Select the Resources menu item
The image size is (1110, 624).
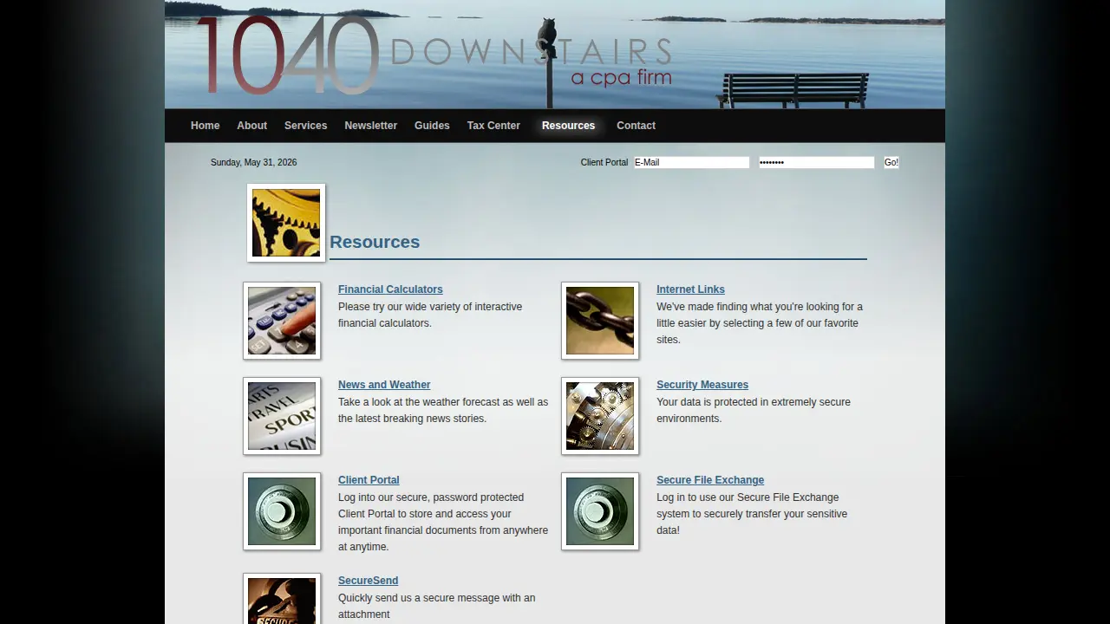point(568,126)
